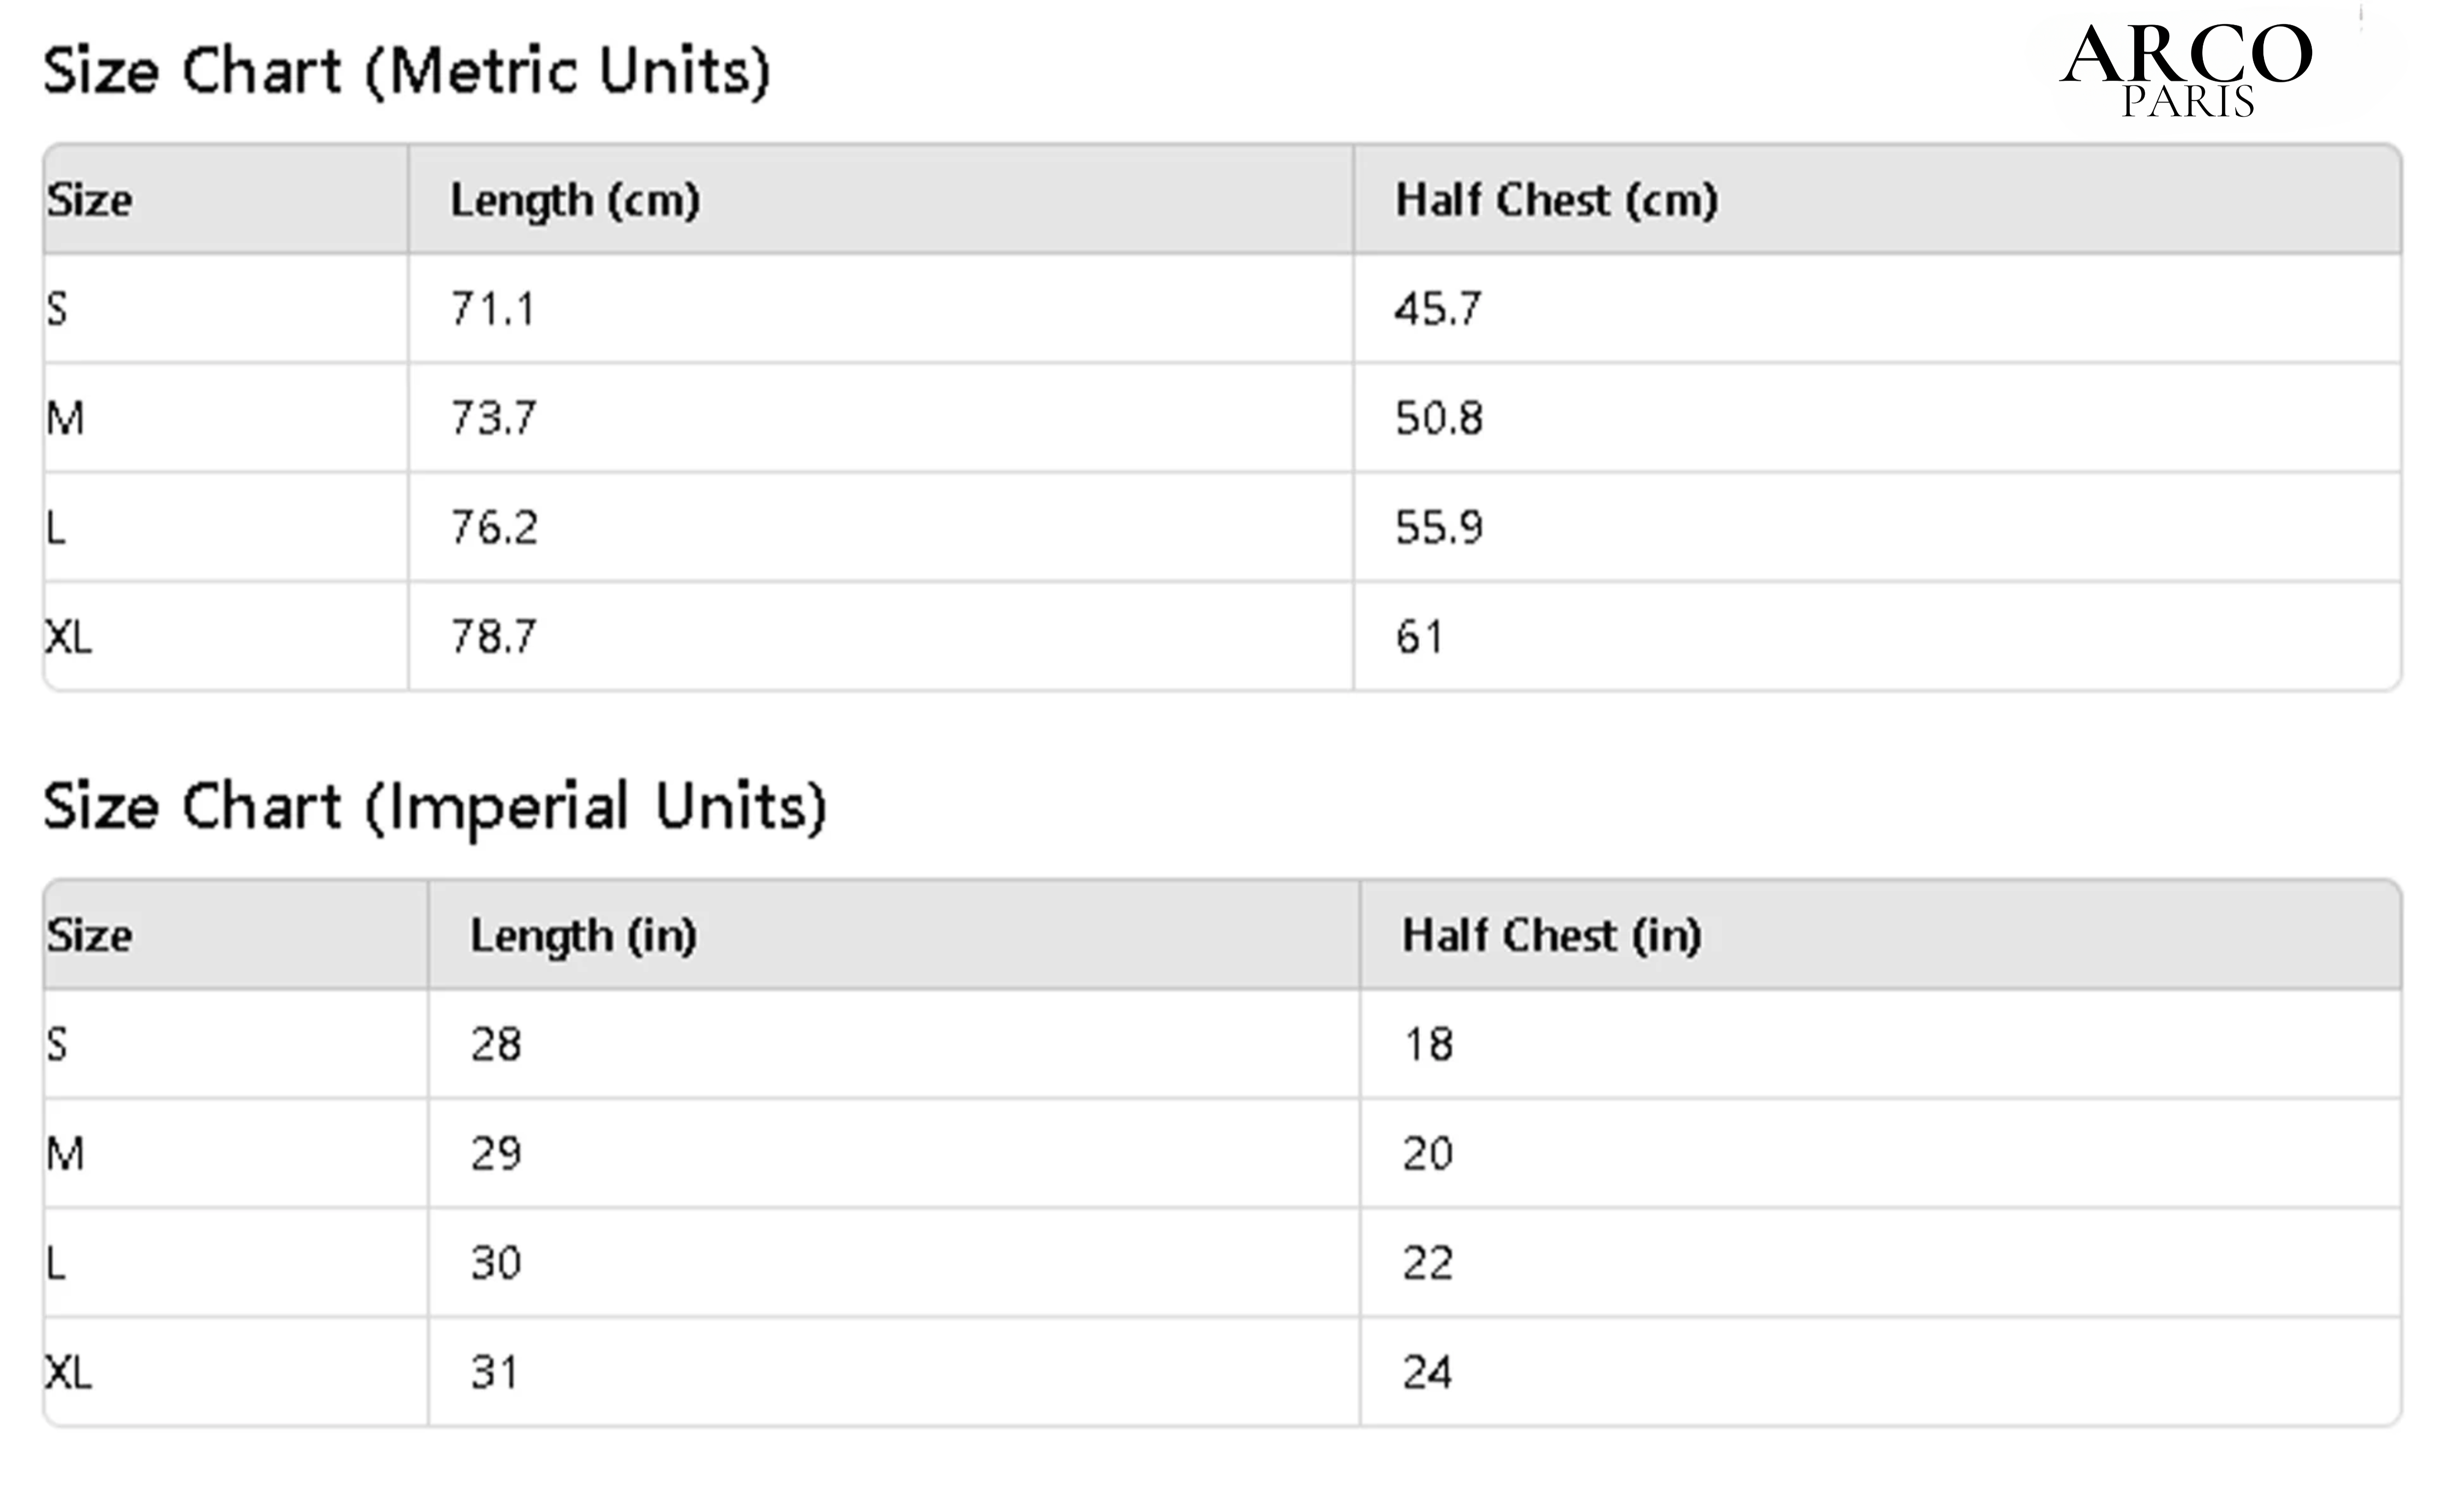Viewport: 2464px width, 1485px height.
Task: Click the 73.7 length value
Action: click(494, 418)
